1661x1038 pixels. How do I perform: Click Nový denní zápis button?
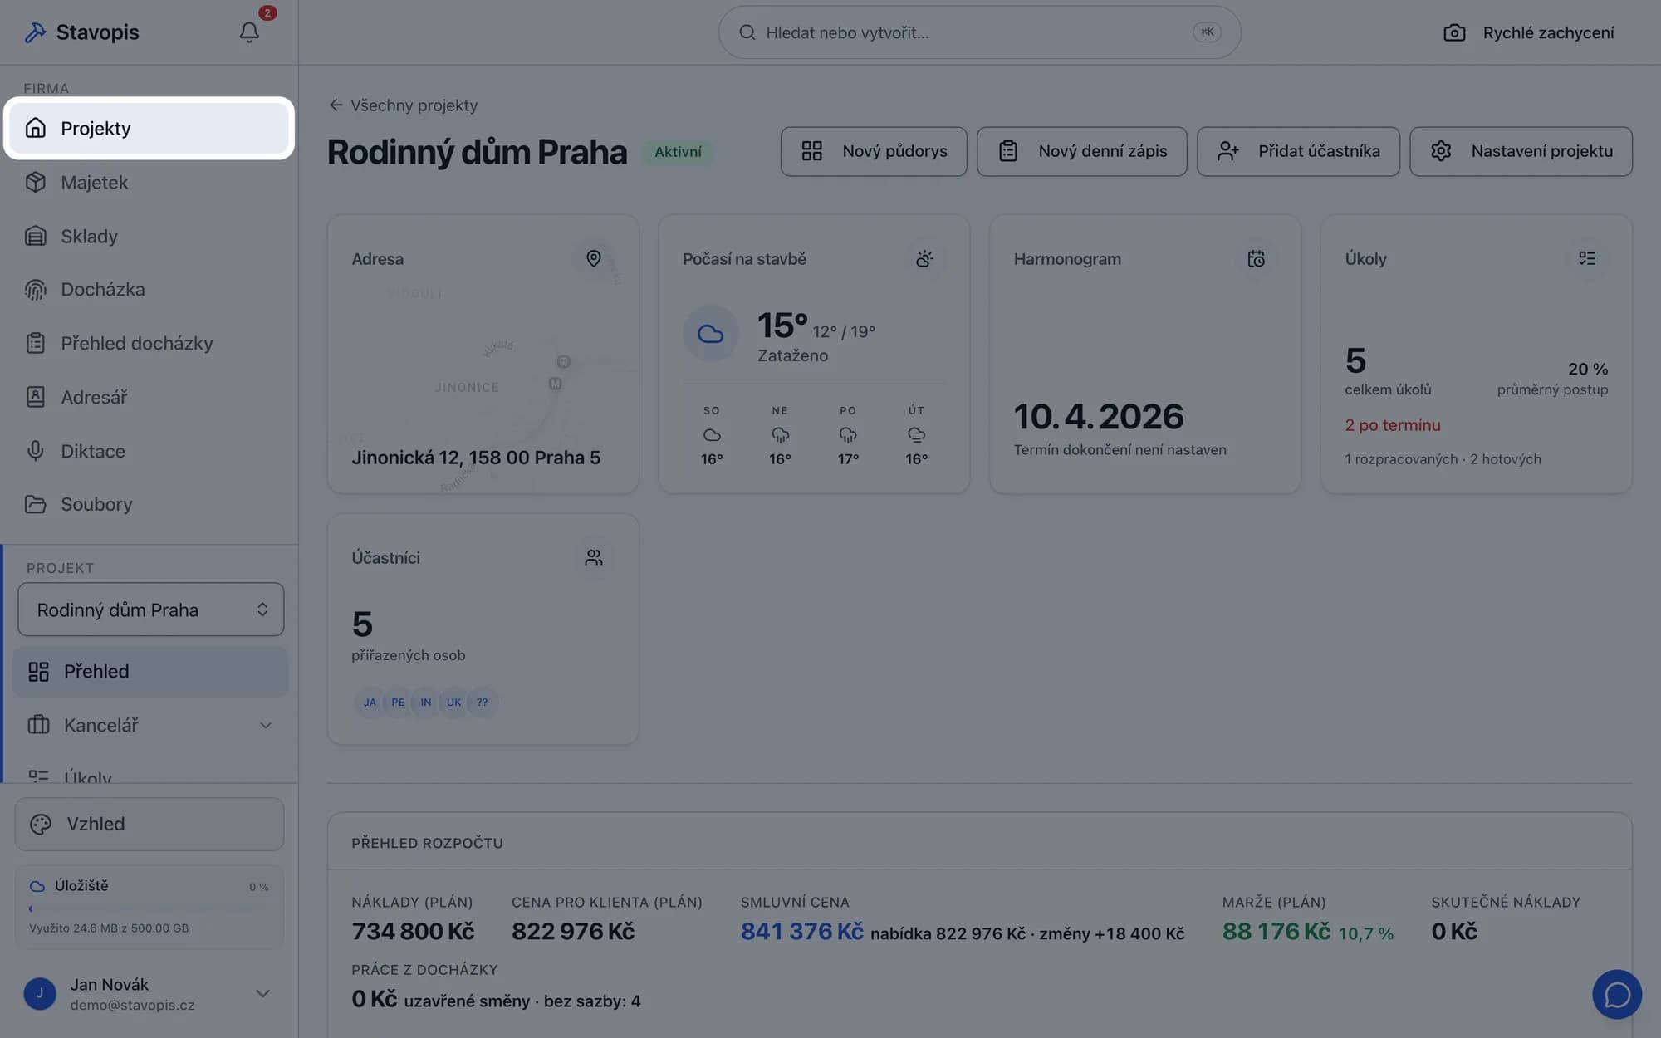1081,151
